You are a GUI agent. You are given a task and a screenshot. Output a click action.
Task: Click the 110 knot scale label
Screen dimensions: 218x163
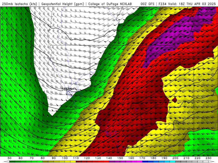(76, 158)
